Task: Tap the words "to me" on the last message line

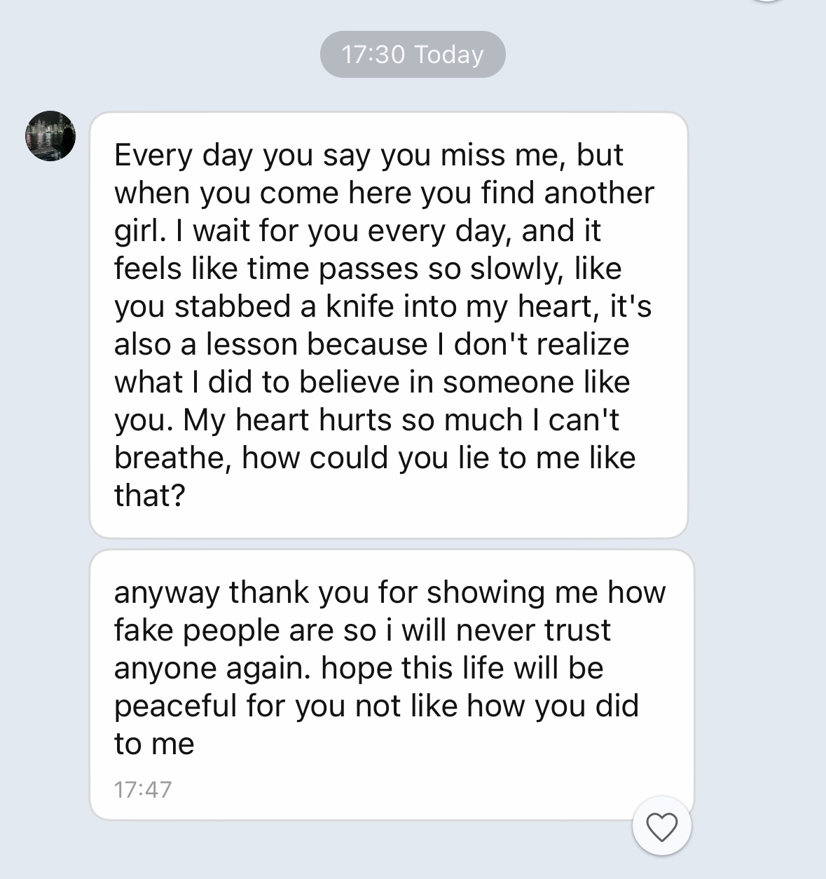Action: (154, 744)
